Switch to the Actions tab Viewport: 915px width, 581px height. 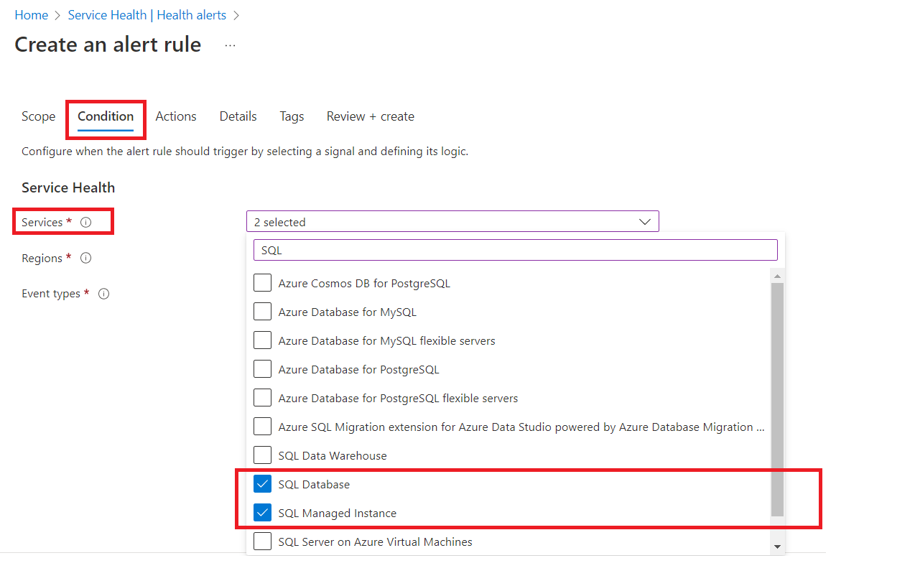click(x=176, y=116)
